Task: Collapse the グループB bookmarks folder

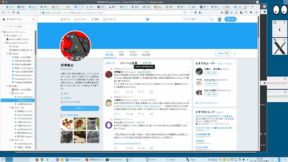Action: [x=10, y=108]
